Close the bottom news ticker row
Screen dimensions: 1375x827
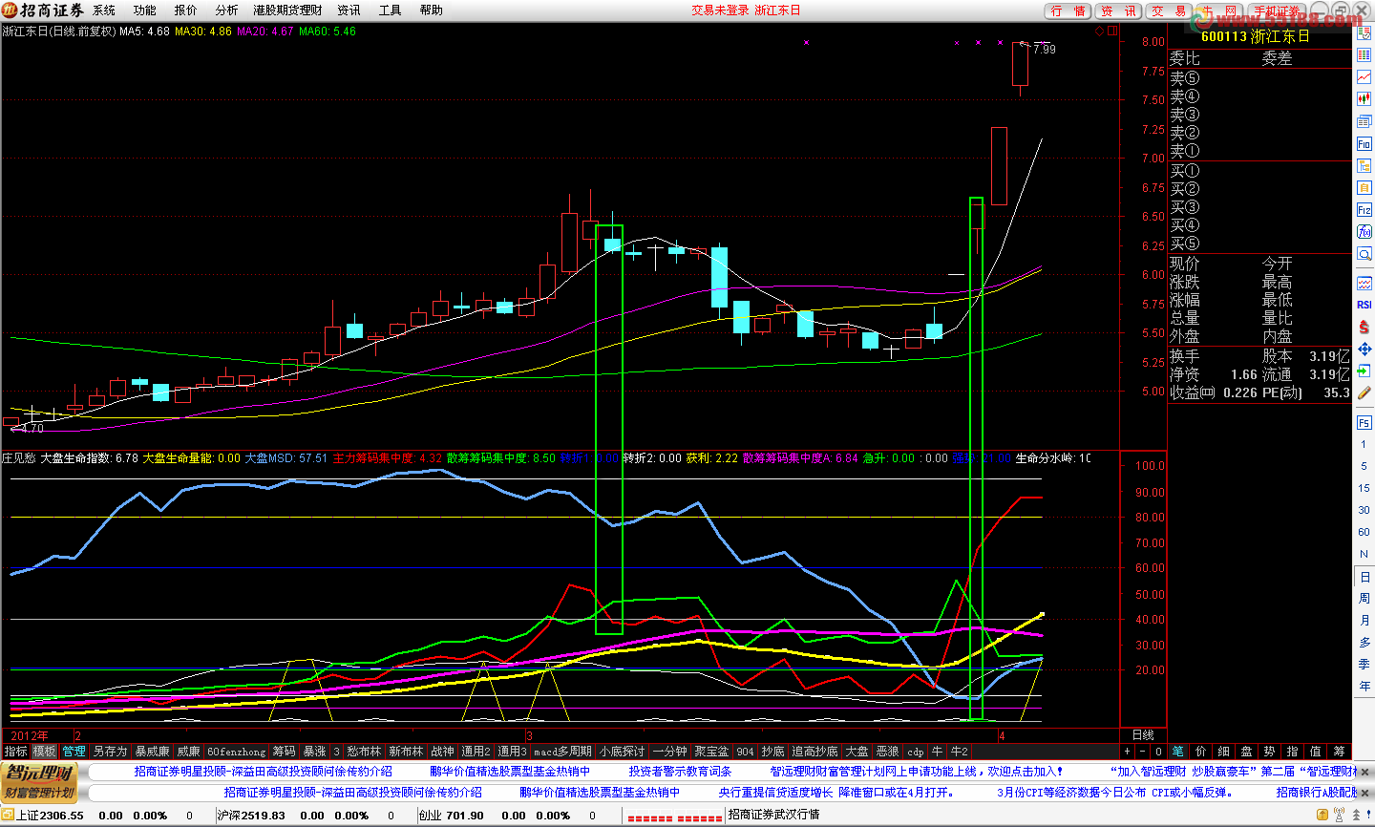1363,792
